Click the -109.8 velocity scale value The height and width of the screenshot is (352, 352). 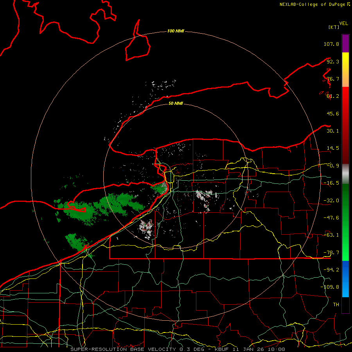[330, 287]
